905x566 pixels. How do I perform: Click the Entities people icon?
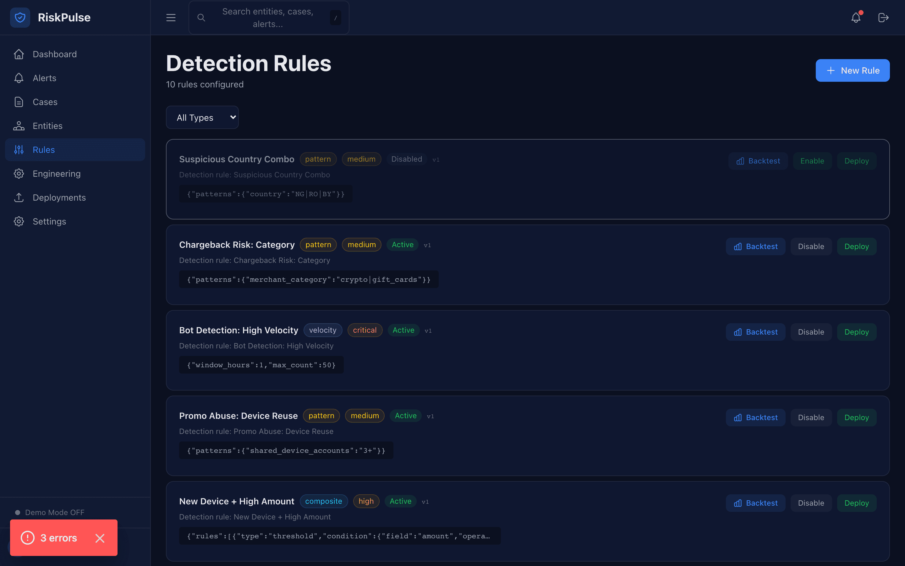(19, 126)
